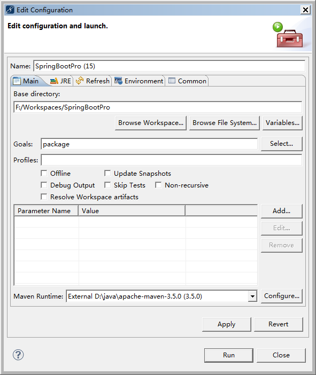Open the Variables... picker
316x375 pixels.
pyautogui.click(x=282, y=123)
